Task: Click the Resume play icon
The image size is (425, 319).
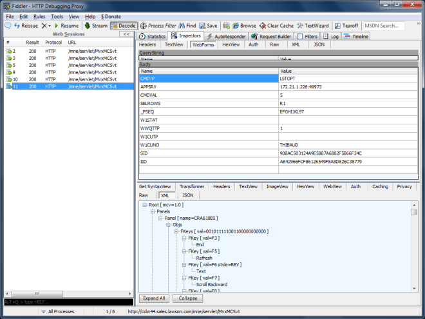Action: 55,26
